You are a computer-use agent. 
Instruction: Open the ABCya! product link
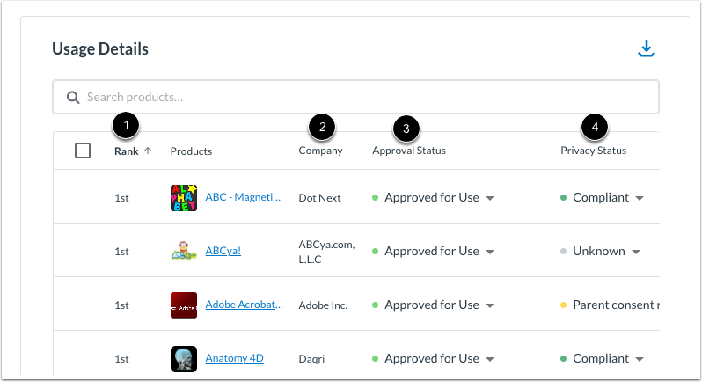(223, 251)
